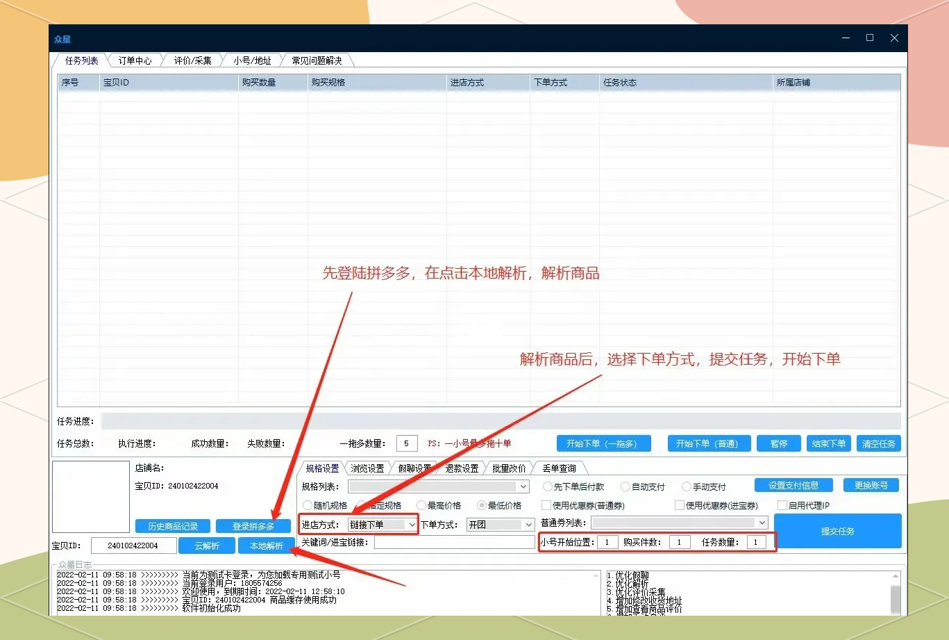Switch to the 任务列表 tab

tap(81, 60)
